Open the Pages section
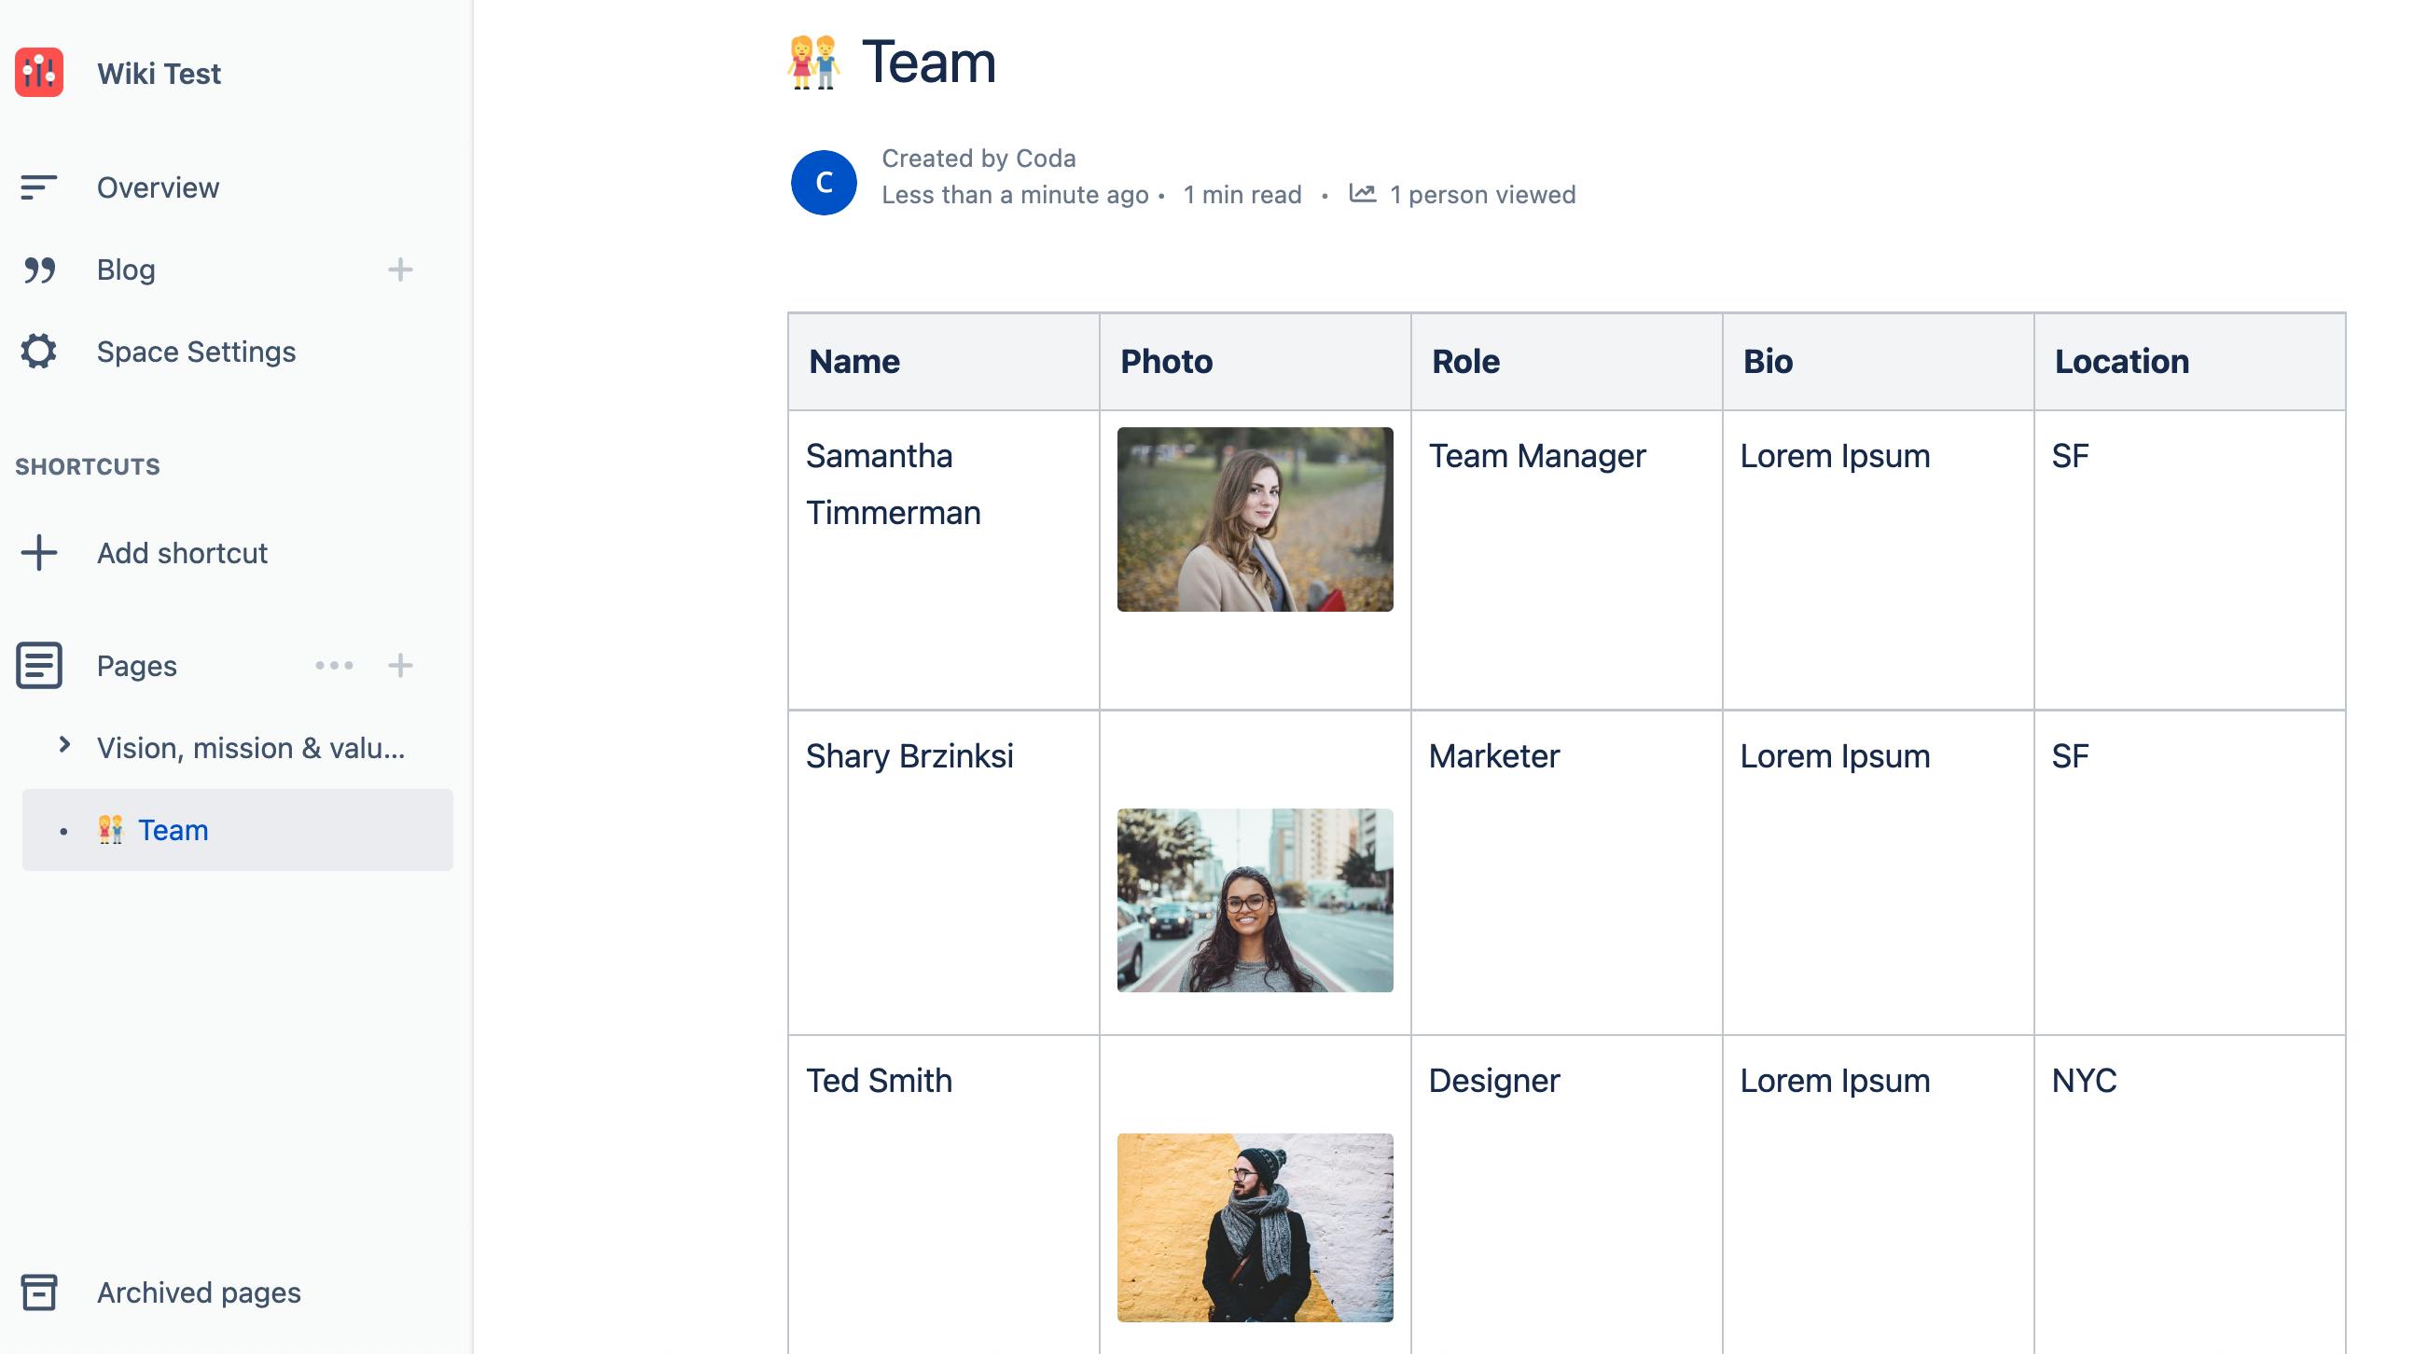2414x1354 pixels. tap(137, 665)
